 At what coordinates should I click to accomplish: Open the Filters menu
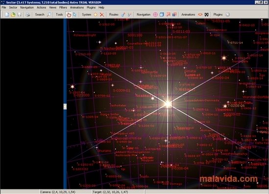point(63,7)
